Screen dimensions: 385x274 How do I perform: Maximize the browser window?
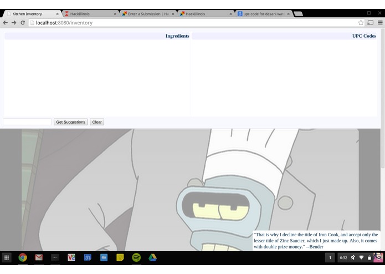click(369, 13)
